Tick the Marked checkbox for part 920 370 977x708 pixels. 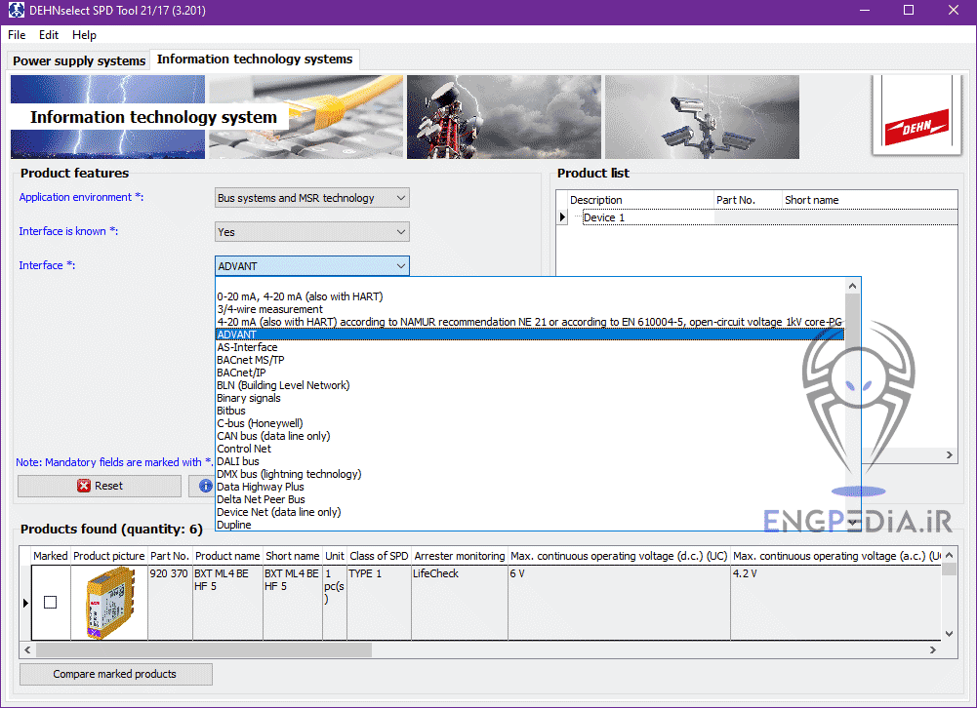click(x=50, y=602)
